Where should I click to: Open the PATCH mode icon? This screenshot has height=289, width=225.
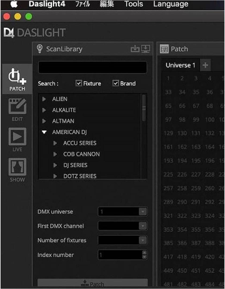17,79
